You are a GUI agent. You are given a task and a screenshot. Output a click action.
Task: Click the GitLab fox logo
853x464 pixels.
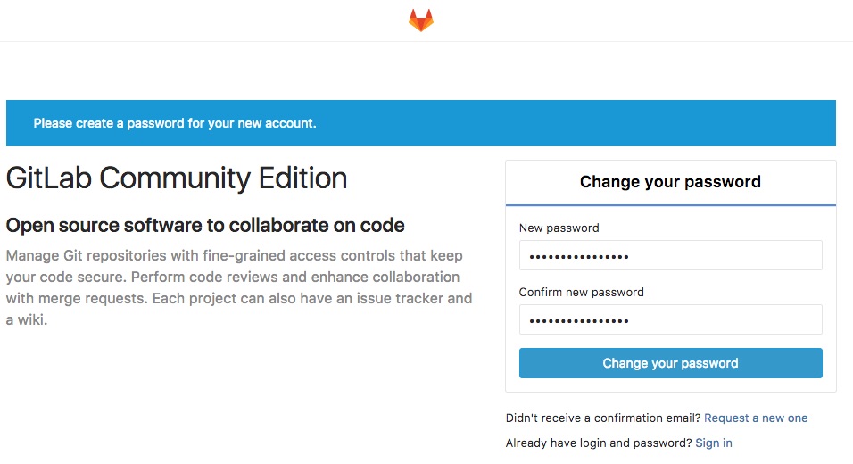click(x=421, y=21)
